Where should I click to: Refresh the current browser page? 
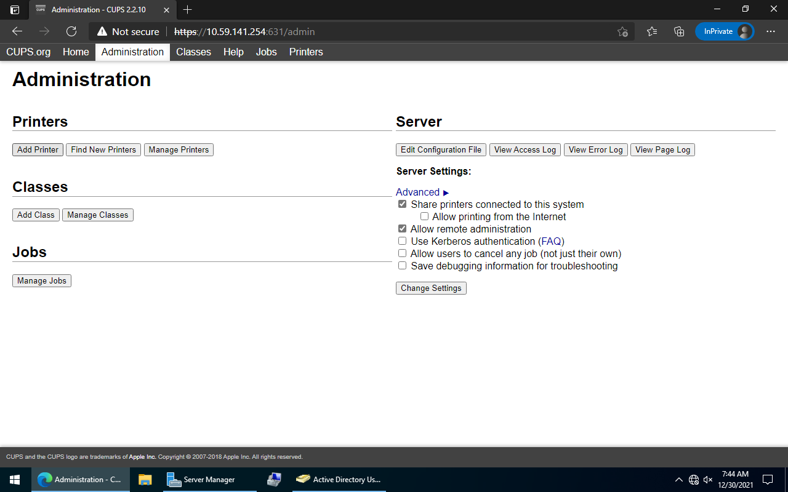pyautogui.click(x=71, y=31)
